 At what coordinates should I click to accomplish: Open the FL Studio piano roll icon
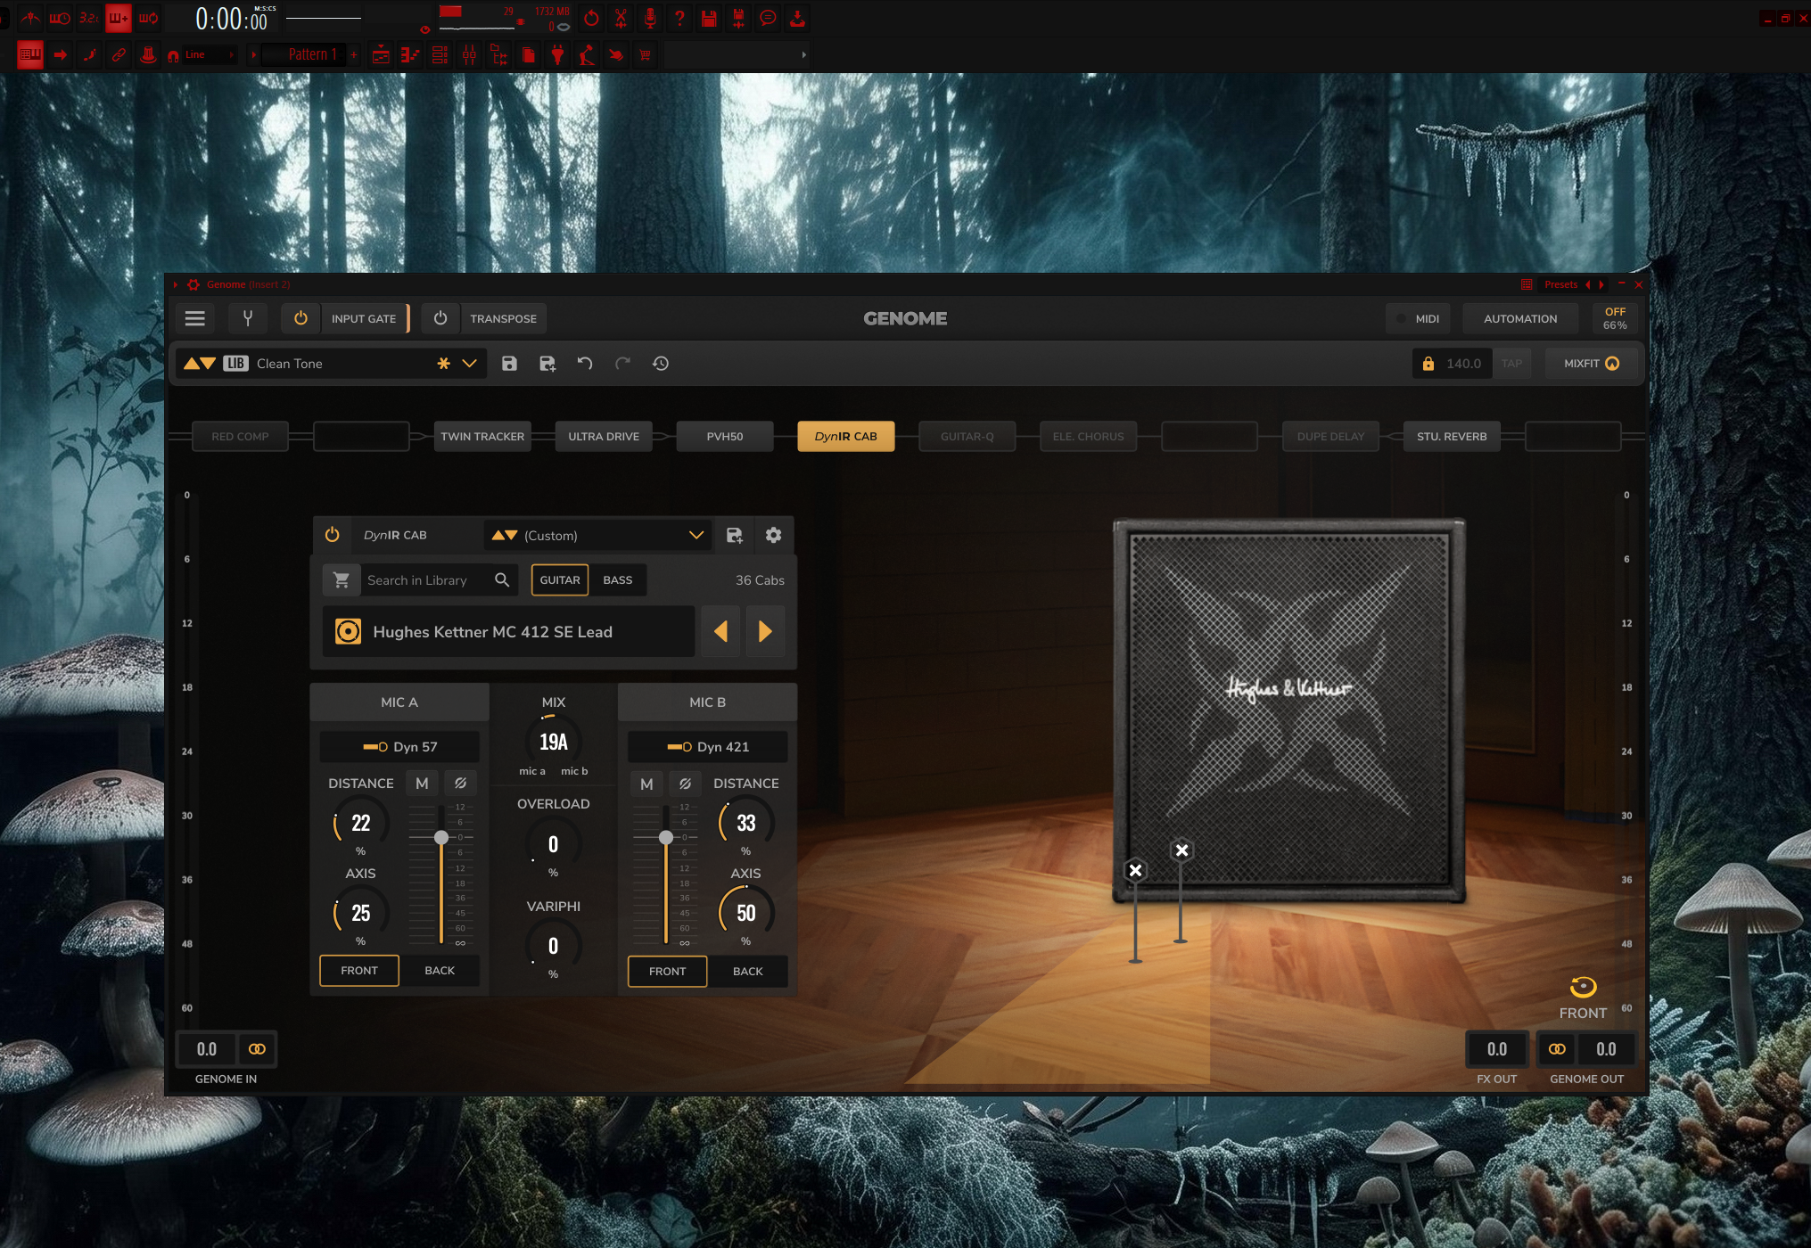[x=410, y=55]
